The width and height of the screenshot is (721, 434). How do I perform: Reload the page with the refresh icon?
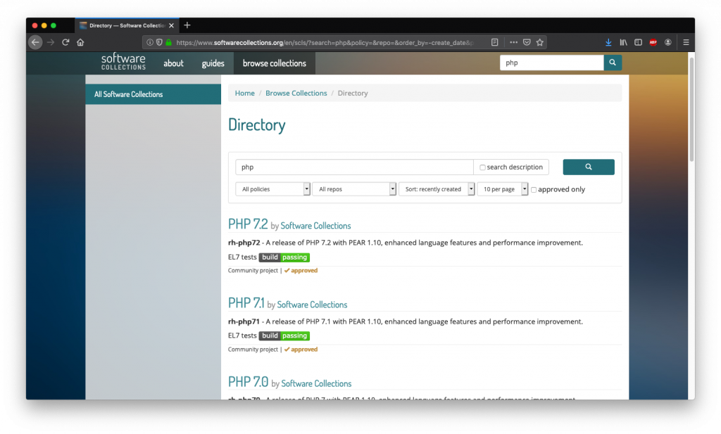(65, 42)
